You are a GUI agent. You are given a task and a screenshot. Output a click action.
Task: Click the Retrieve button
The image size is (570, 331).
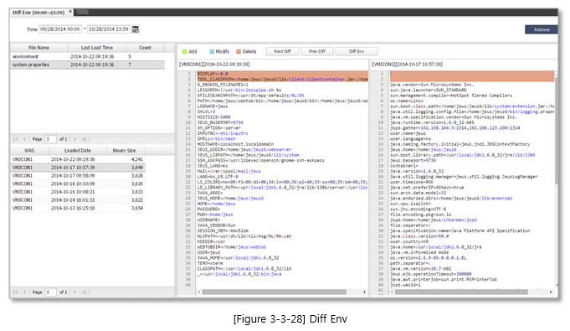tap(542, 29)
